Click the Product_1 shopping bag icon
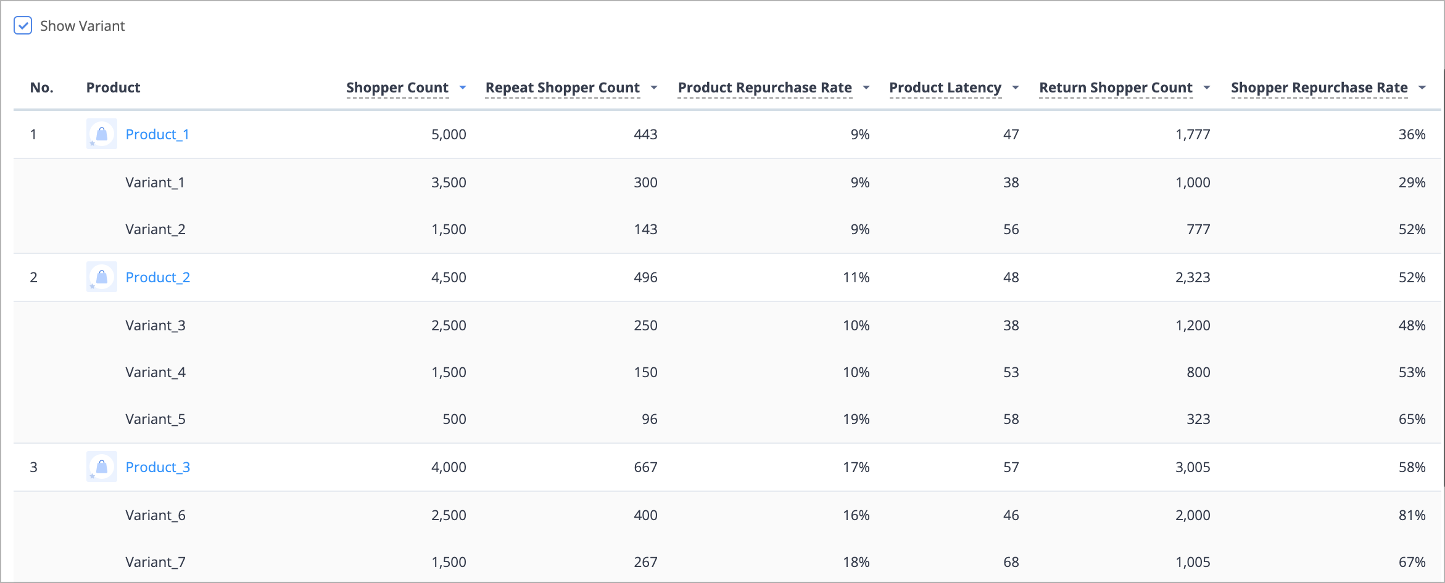1445x583 pixels. click(x=102, y=134)
